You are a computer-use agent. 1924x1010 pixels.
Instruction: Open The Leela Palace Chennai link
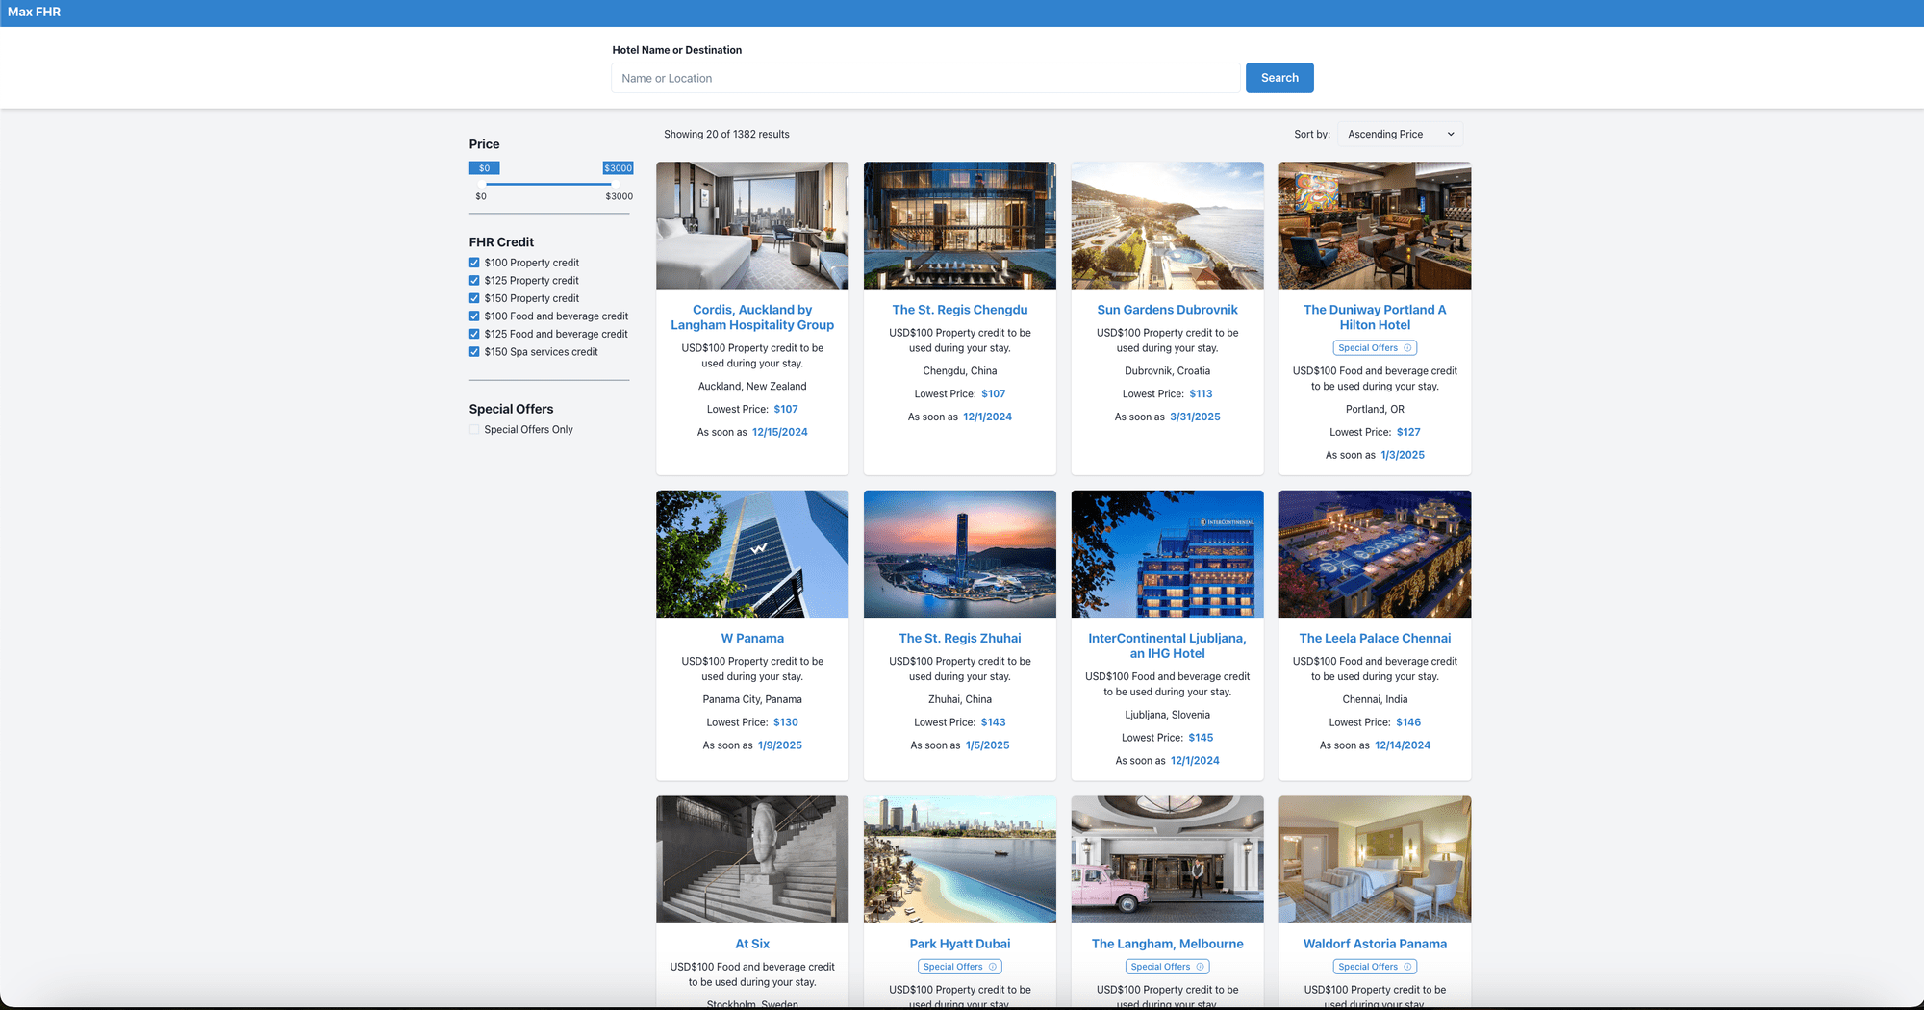click(x=1375, y=639)
